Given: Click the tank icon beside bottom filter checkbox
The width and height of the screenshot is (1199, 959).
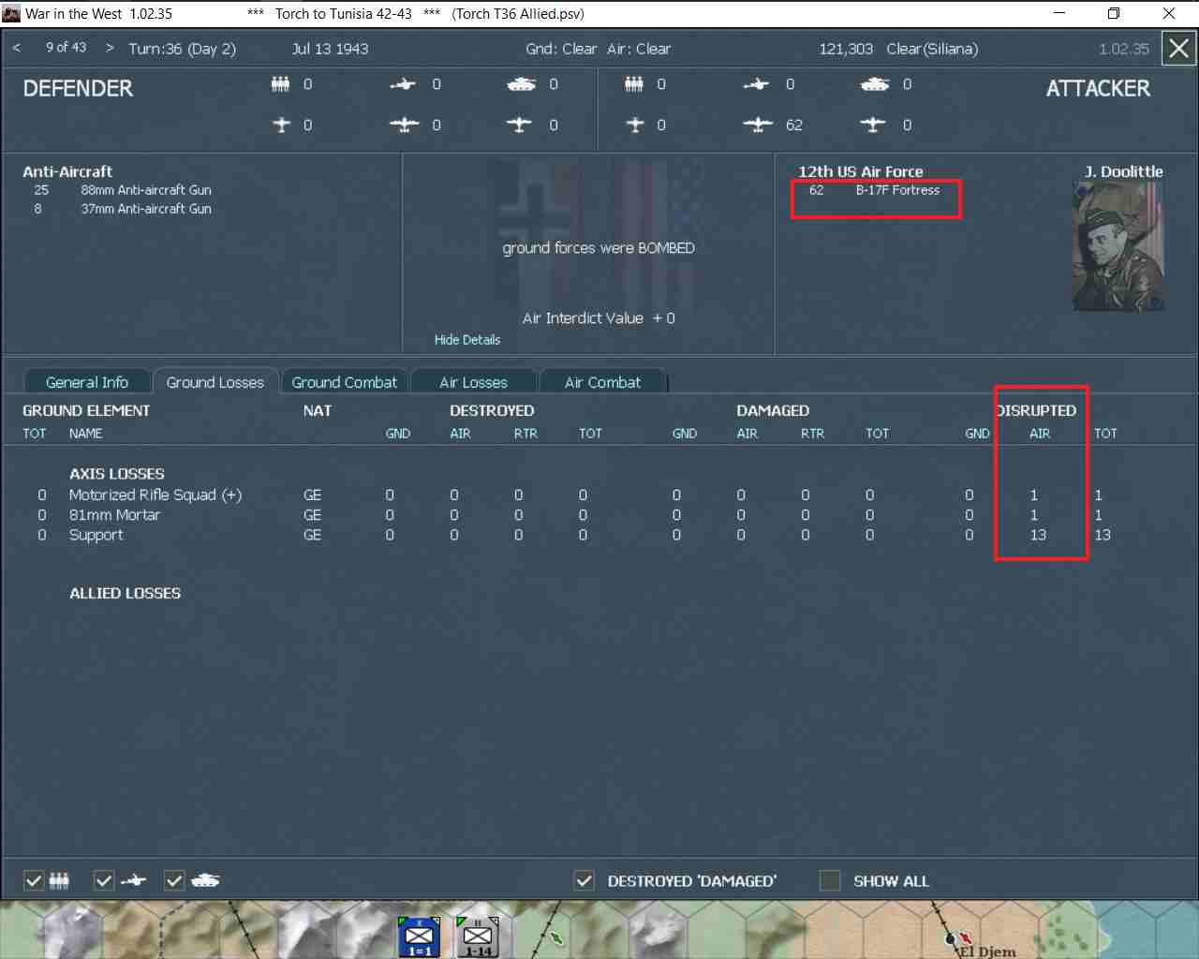Looking at the screenshot, I should [x=205, y=880].
